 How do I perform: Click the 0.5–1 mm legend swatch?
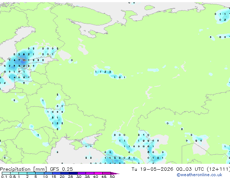(15, 173)
